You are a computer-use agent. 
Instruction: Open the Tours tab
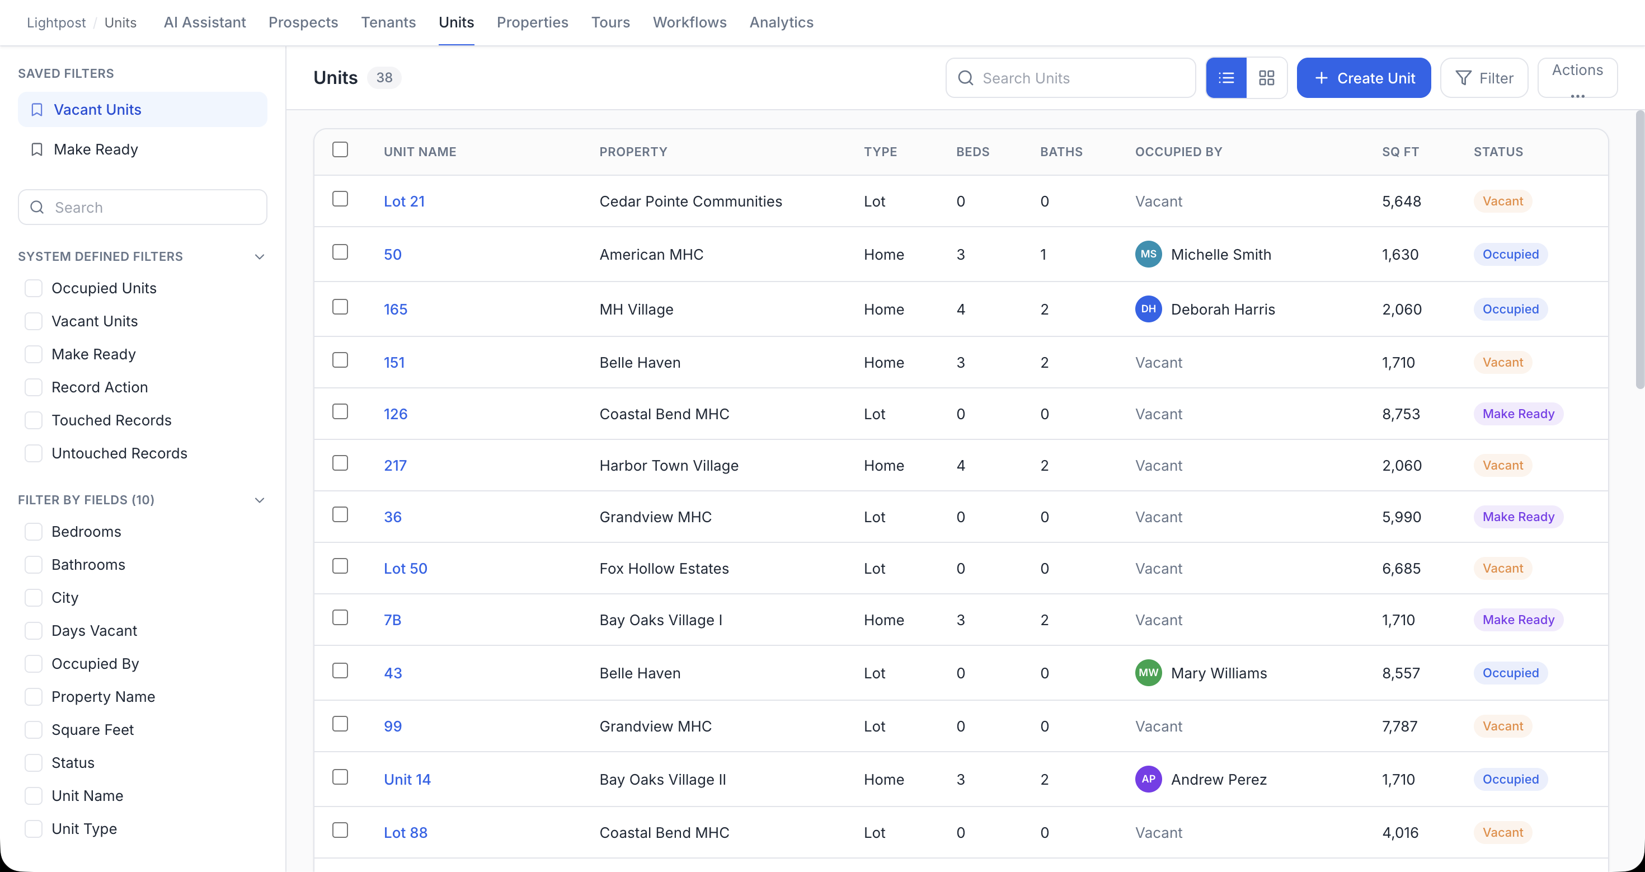[x=610, y=22]
